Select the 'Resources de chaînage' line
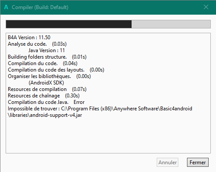Screen dimensions: 216x172 (x=44, y=96)
